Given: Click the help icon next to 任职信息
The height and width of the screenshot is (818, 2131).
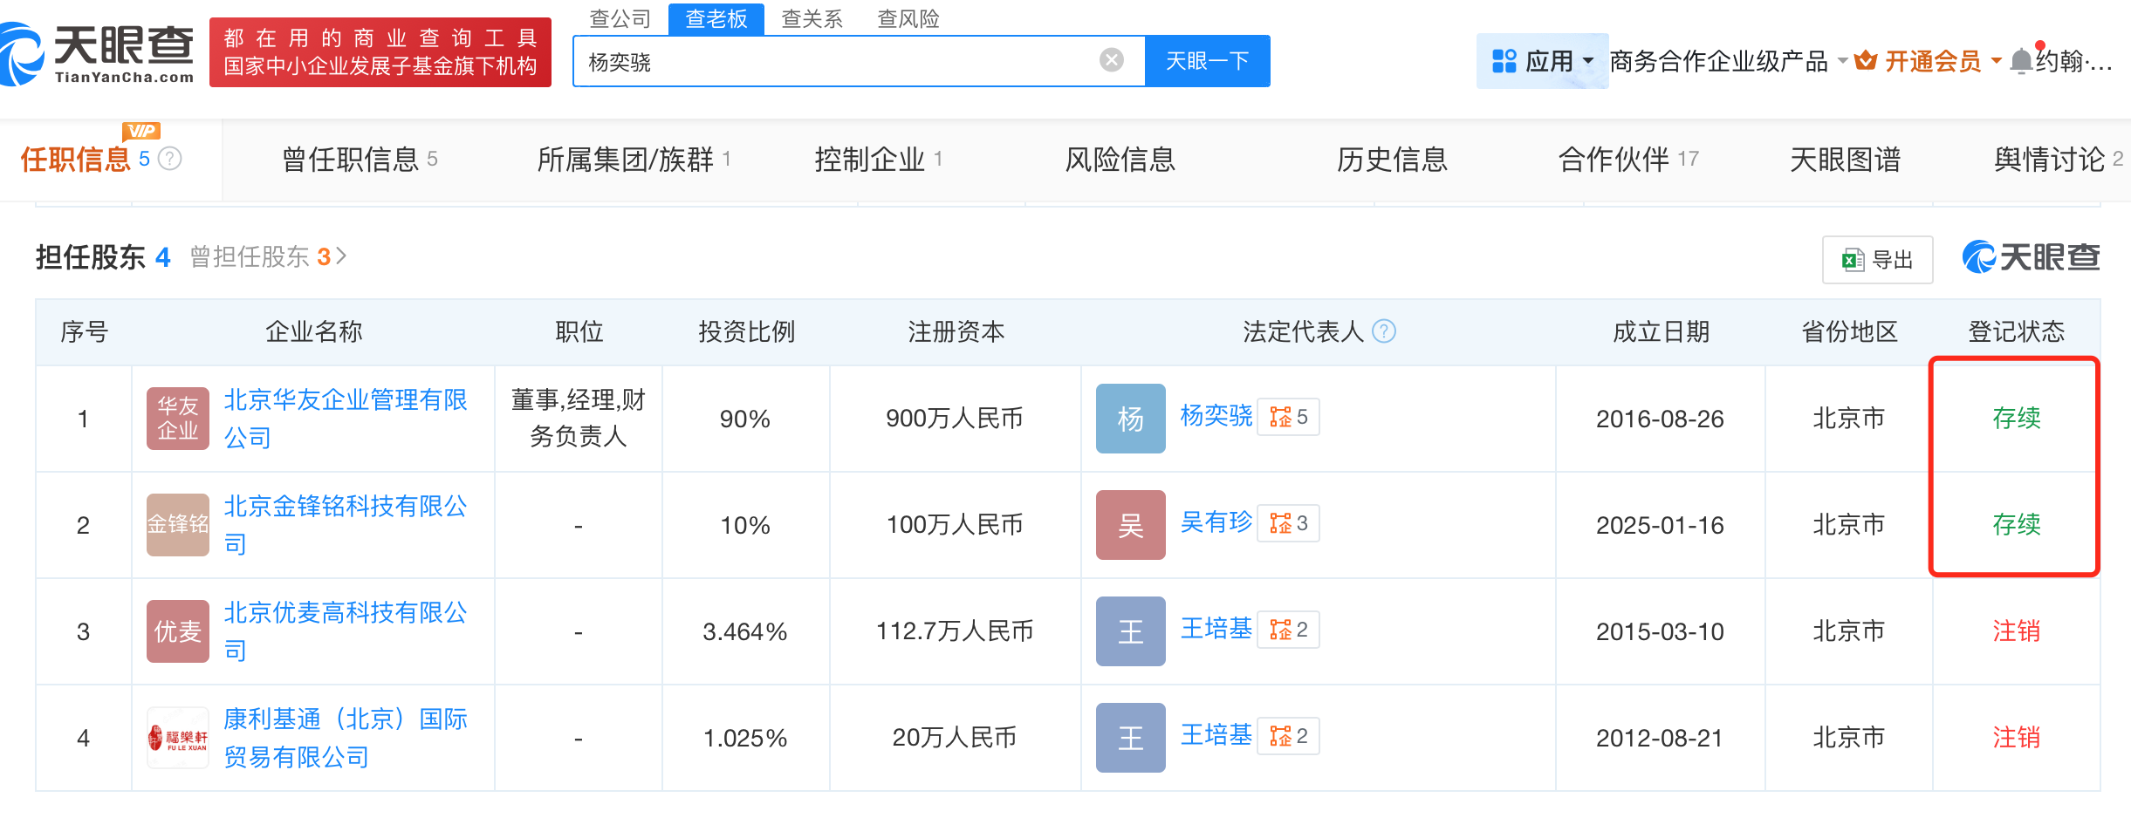Looking at the screenshot, I should pos(170,159).
